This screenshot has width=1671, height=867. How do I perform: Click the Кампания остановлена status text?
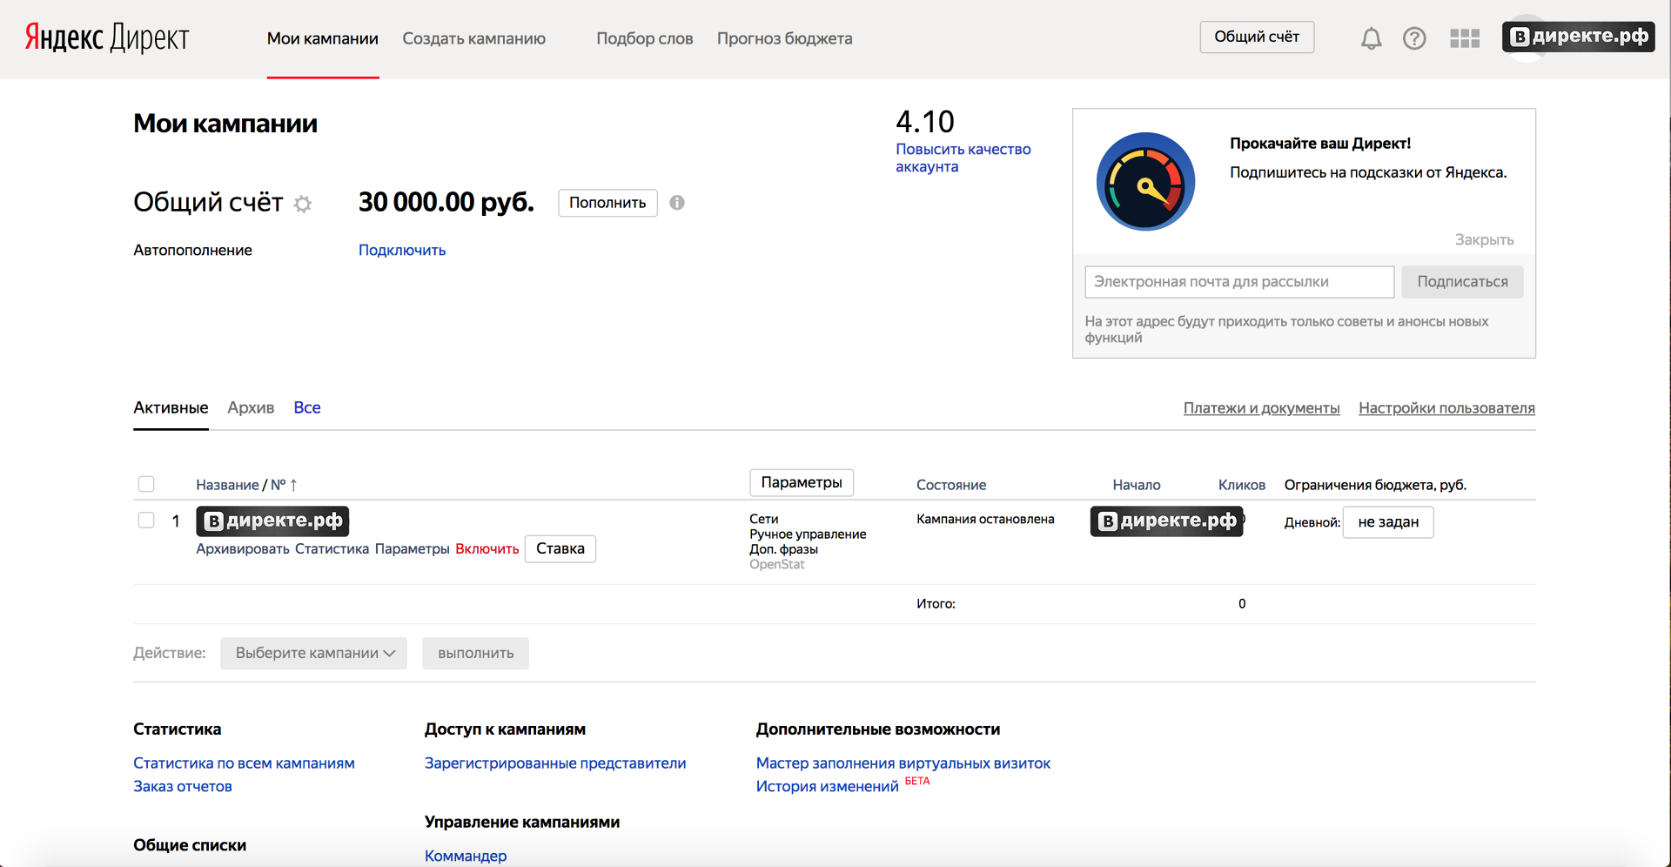click(985, 519)
